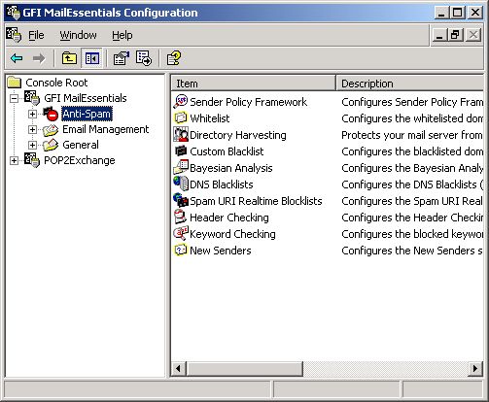Click the Email Management tree icon
The width and height of the screenshot is (489, 402).
click(x=51, y=129)
